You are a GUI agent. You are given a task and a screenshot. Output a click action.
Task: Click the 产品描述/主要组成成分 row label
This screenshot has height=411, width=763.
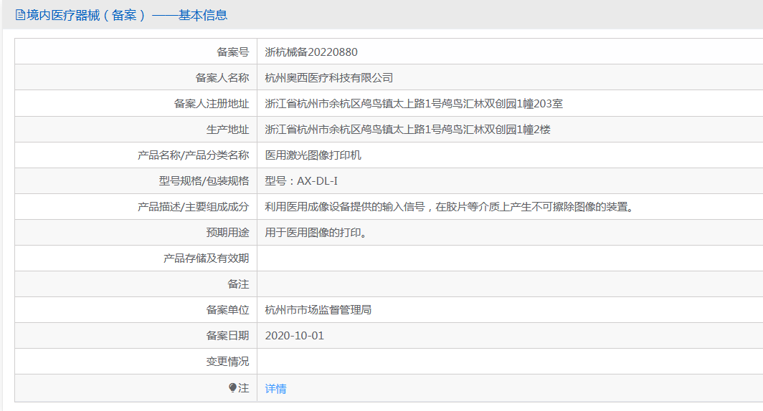coord(193,206)
